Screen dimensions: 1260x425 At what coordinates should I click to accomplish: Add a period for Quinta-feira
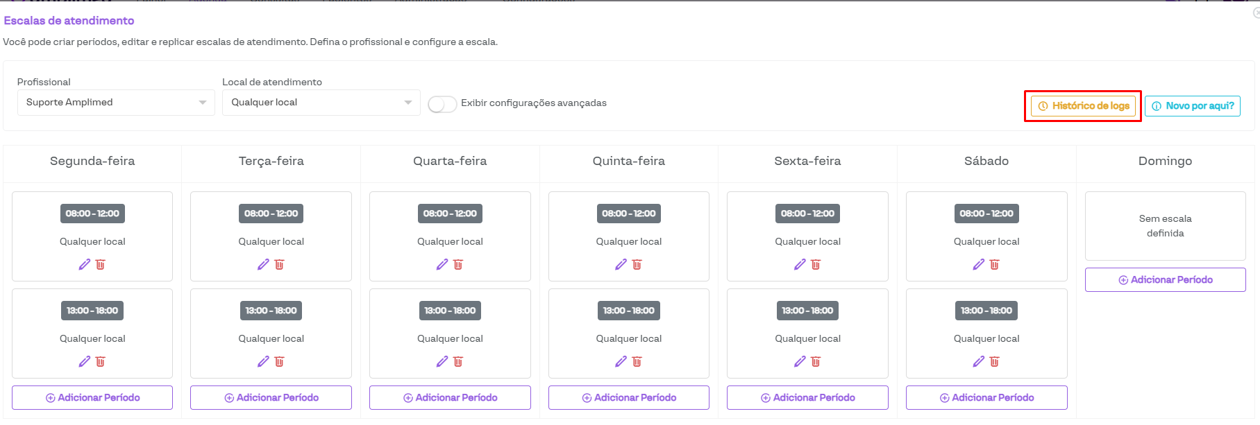pos(628,398)
